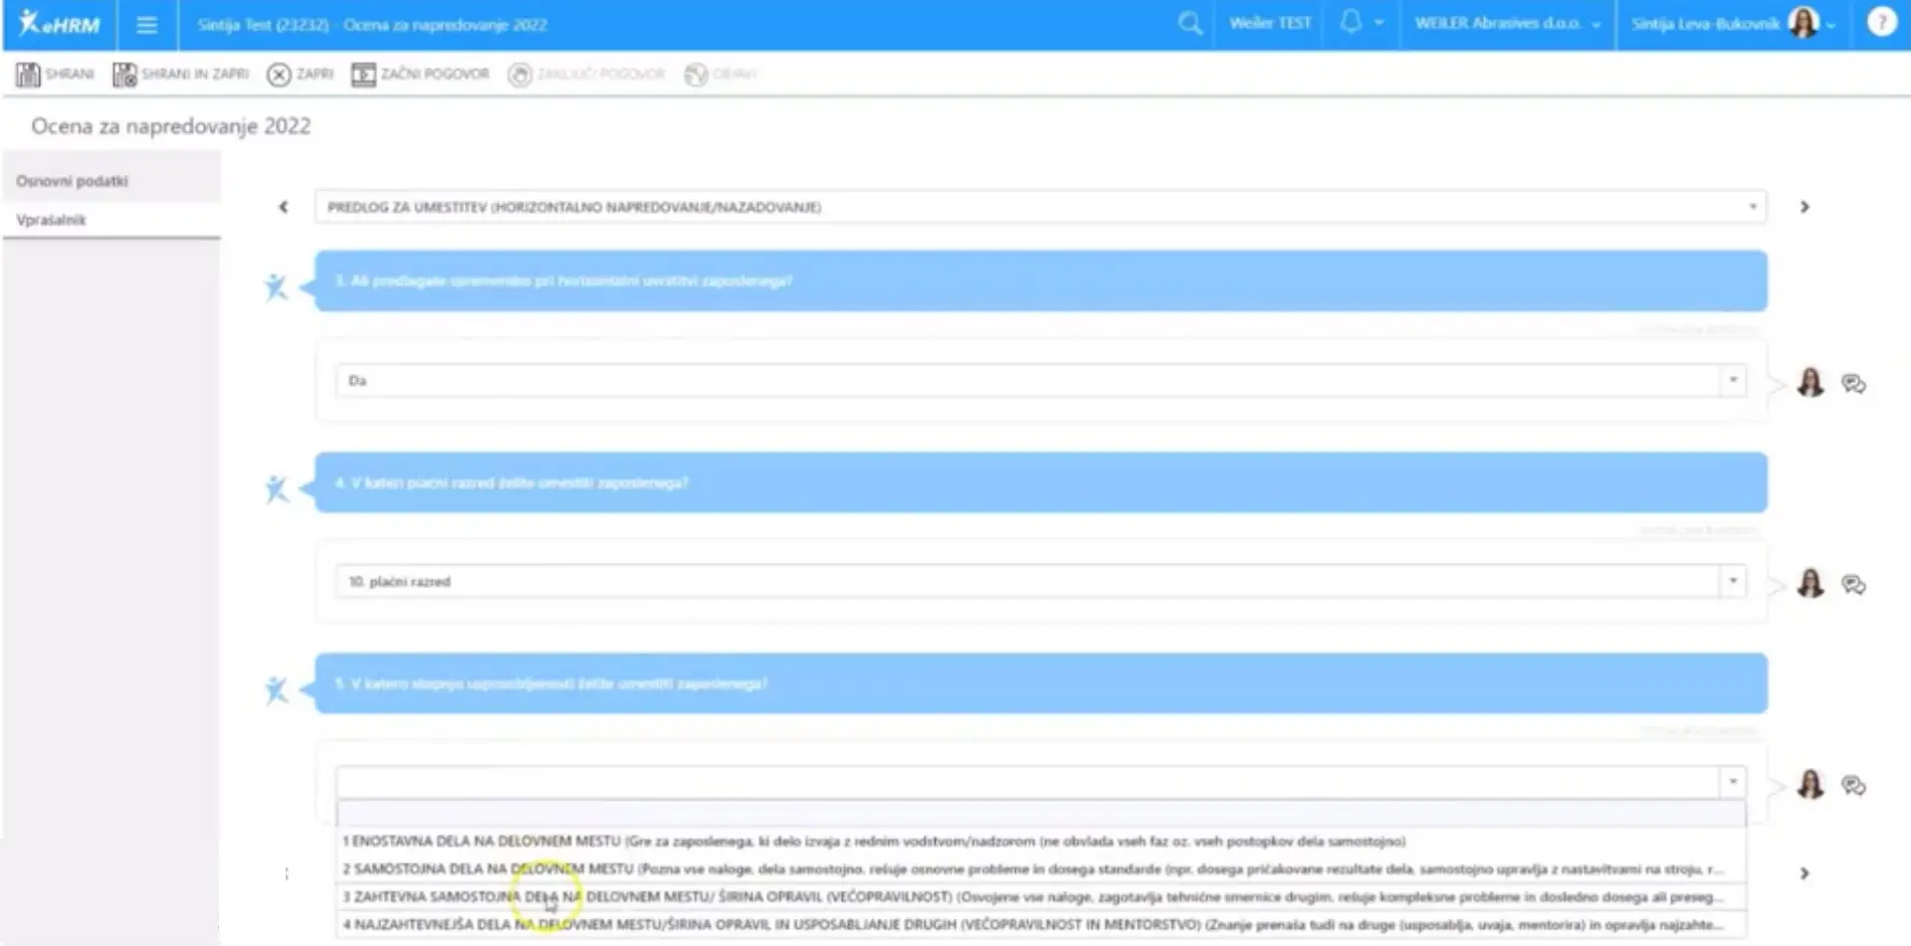Open the notifications bell
This screenshot has width=1911, height=946.
pyautogui.click(x=1351, y=23)
